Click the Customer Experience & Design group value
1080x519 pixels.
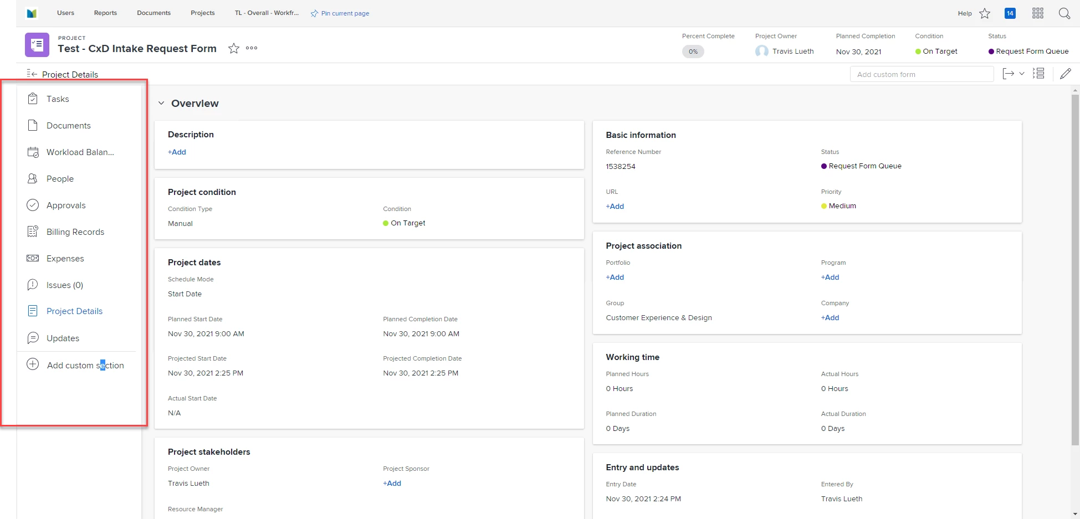coord(659,317)
